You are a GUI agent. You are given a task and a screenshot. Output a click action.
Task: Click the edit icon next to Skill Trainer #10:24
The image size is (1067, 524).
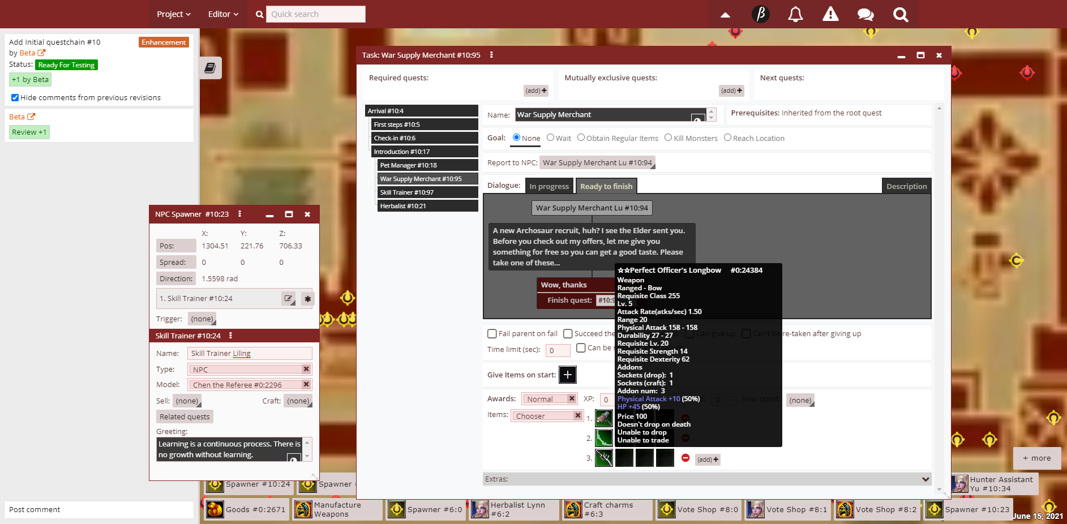tap(289, 298)
